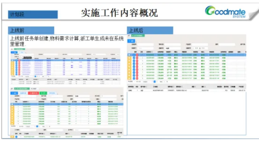Click the red button in the lower 上线前 toolbar
The image size is (259, 141).
[x=34, y=93]
